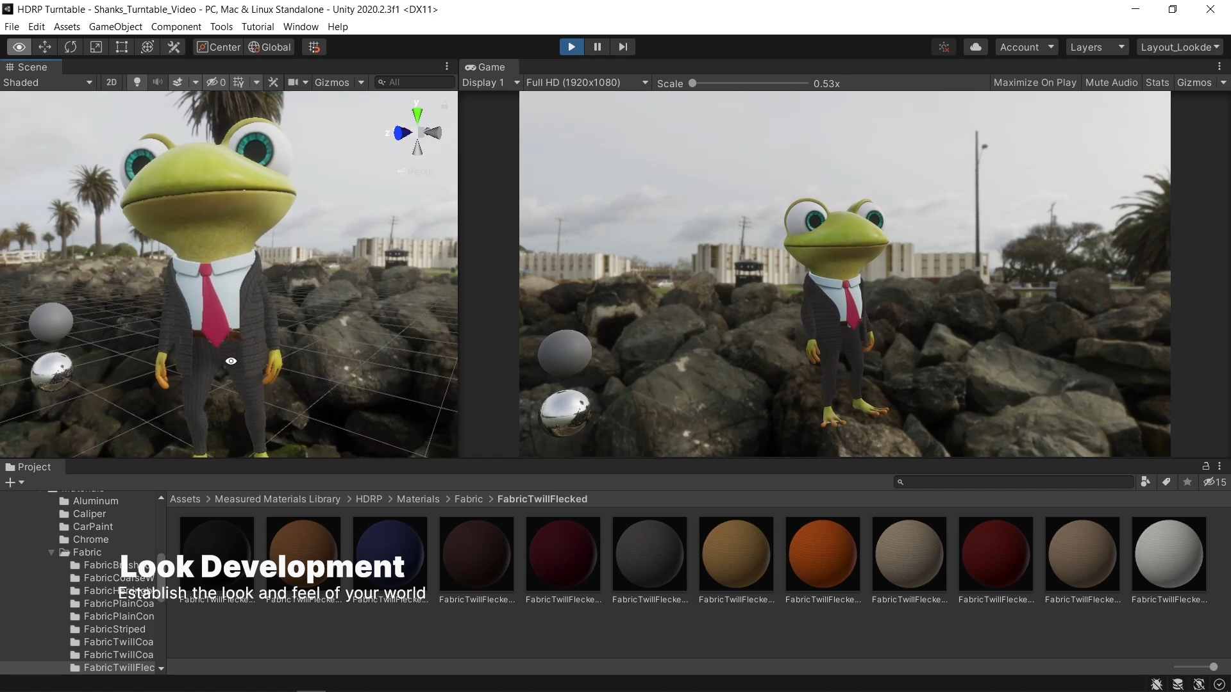
Task: Adjust the Game view Scale slider
Action: (x=694, y=83)
